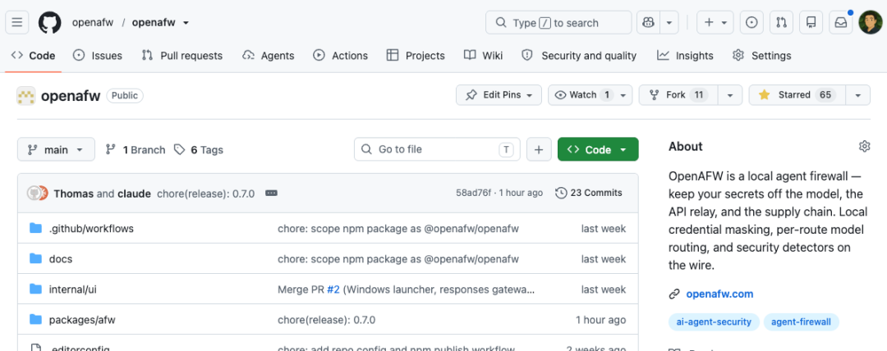Open the openafw repo switcher caret
The image size is (887, 351).
point(186,23)
